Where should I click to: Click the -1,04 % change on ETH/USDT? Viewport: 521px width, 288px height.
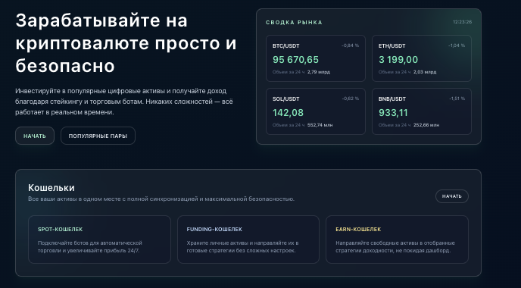[x=457, y=45]
